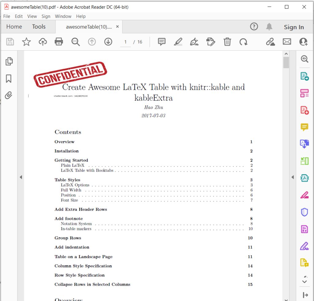
Task: Email the document
Action: click(x=287, y=41)
